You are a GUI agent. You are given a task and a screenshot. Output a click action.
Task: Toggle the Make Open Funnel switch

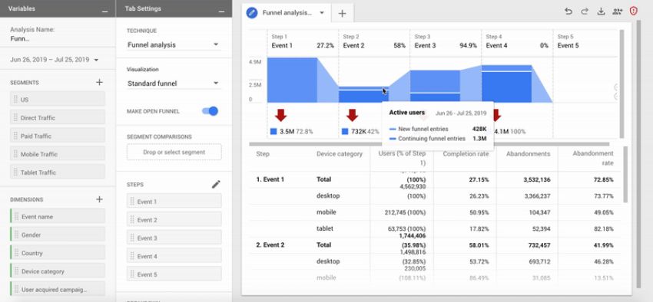coord(210,111)
